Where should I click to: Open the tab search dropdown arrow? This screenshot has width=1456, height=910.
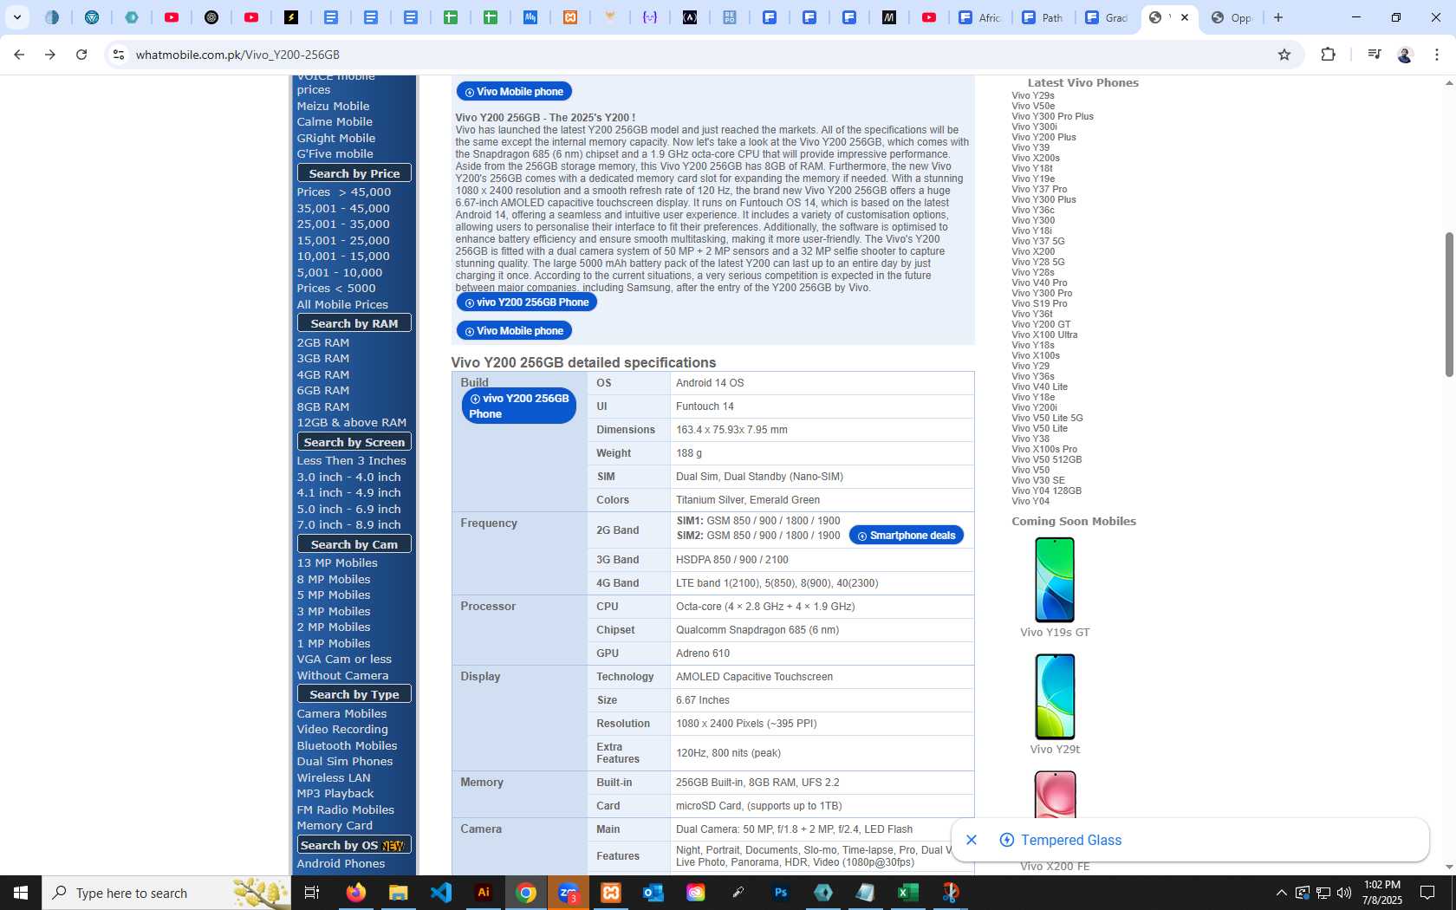(x=16, y=17)
